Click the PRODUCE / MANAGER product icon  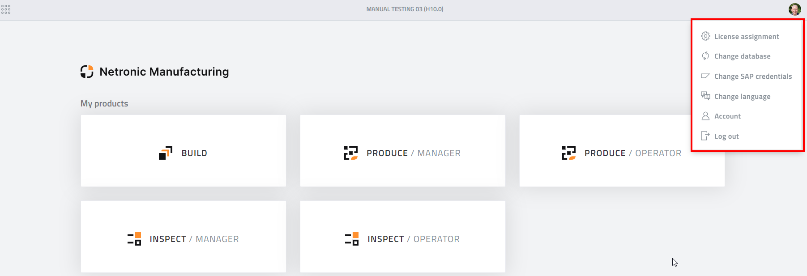pyautogui.click(x=351, y=153)
